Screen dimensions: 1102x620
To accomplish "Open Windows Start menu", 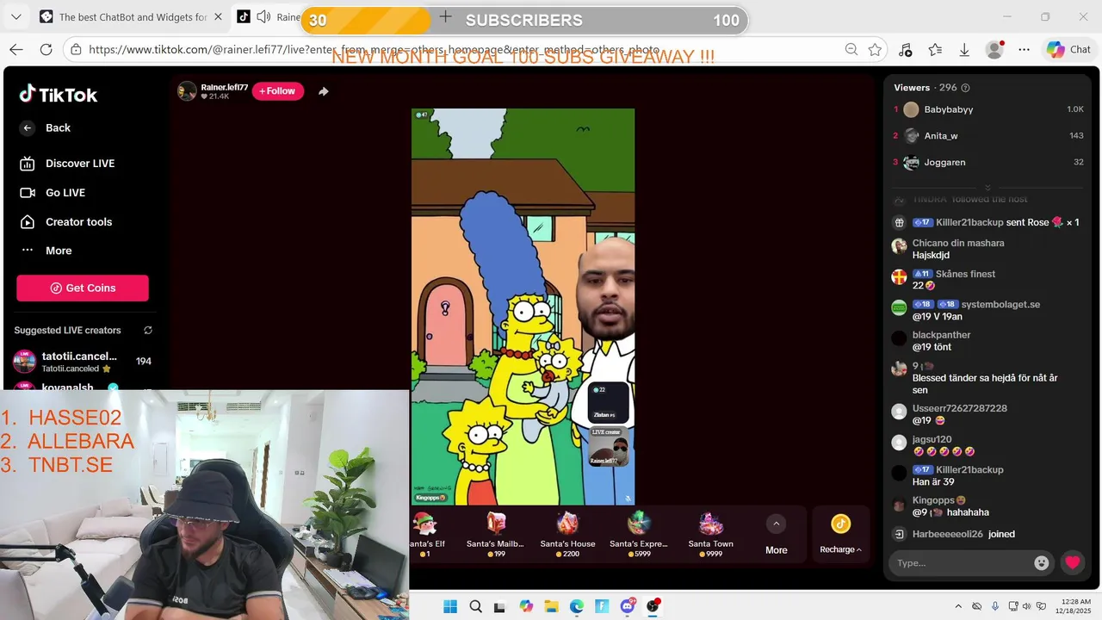I will (450, 606).
